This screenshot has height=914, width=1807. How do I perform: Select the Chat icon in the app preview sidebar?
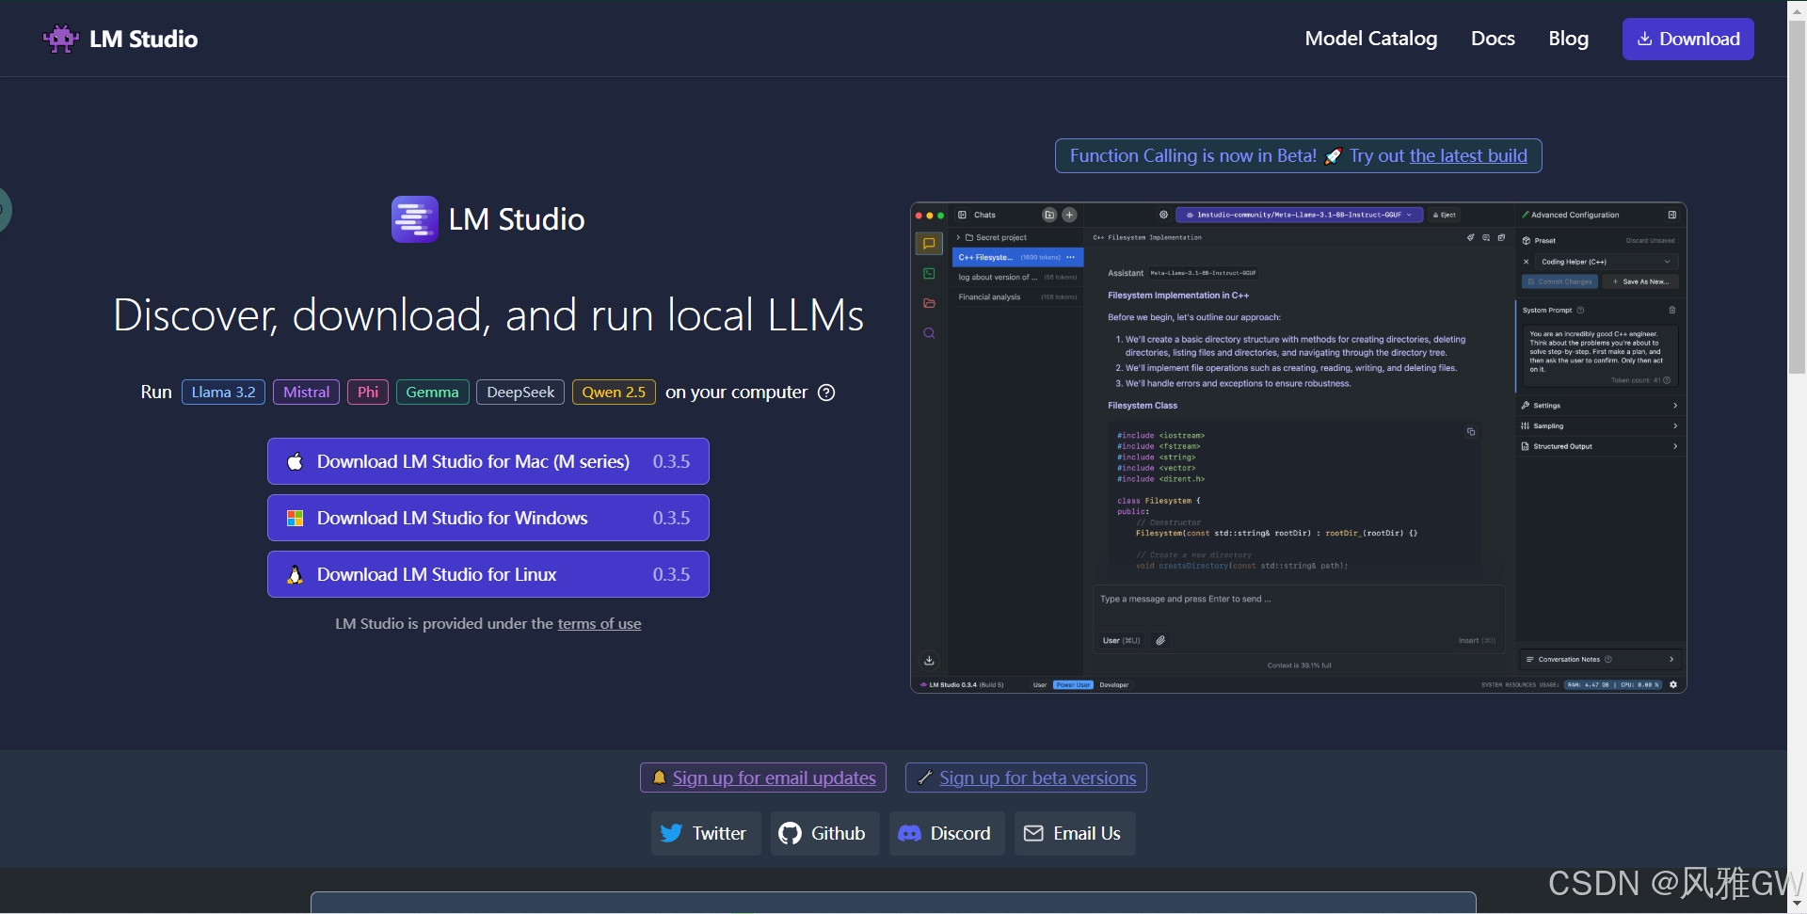(929, 244)
